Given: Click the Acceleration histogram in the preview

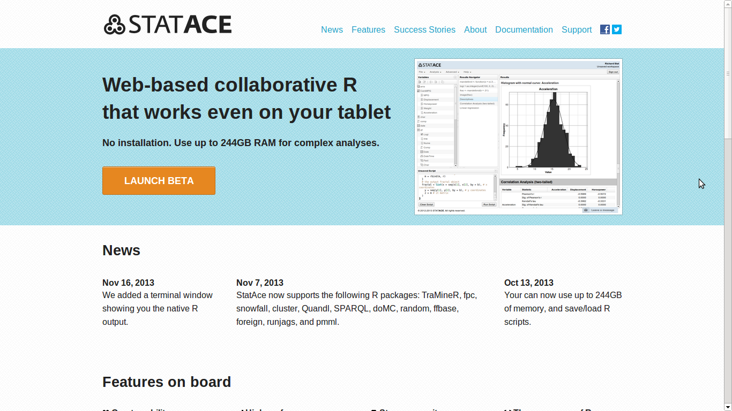Looking at the screenshot, I should tap(548, 128).
